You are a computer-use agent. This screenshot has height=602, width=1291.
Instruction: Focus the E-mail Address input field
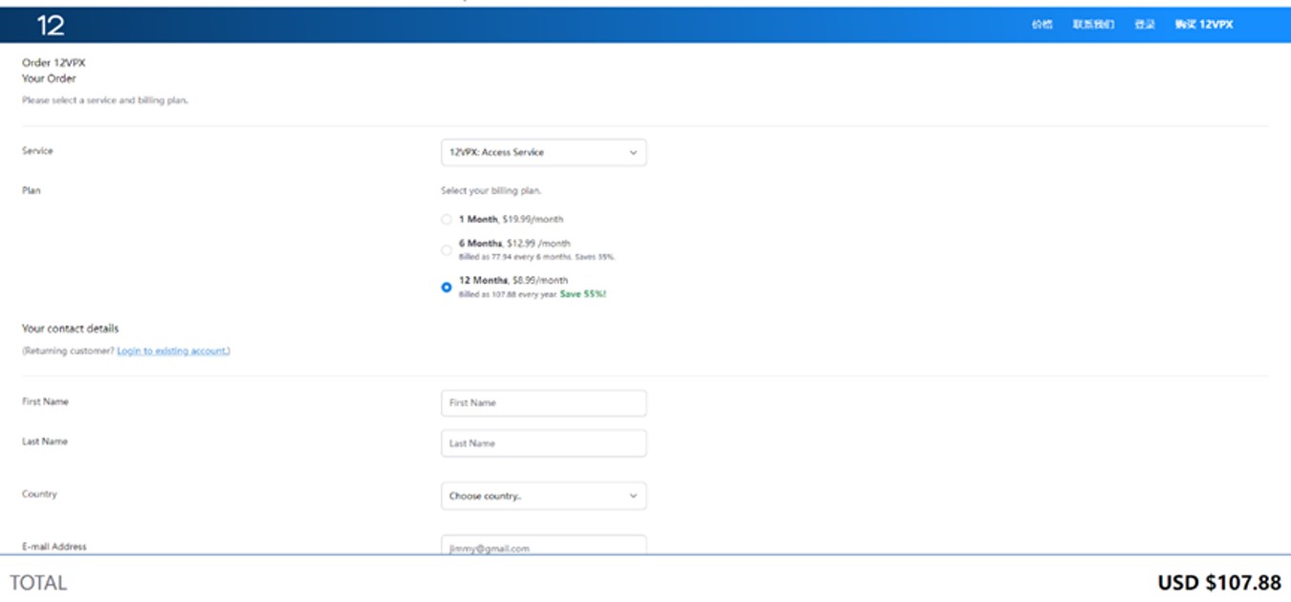tap(543, 547)
